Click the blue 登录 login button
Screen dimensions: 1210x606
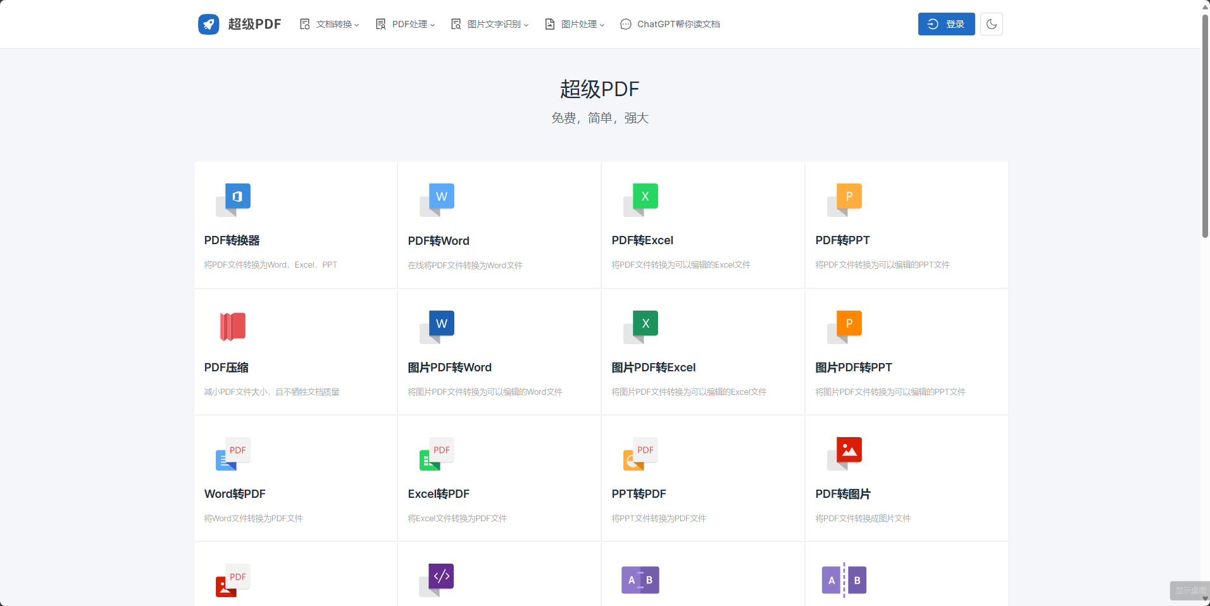click(946, 24)
